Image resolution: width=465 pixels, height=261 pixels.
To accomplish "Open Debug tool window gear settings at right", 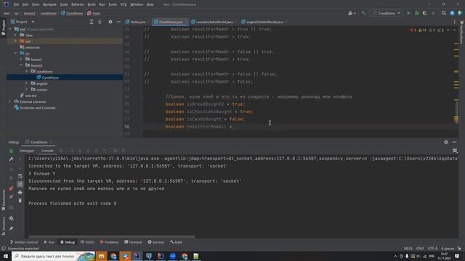I will pyautogui.click(x=446, y=142).
